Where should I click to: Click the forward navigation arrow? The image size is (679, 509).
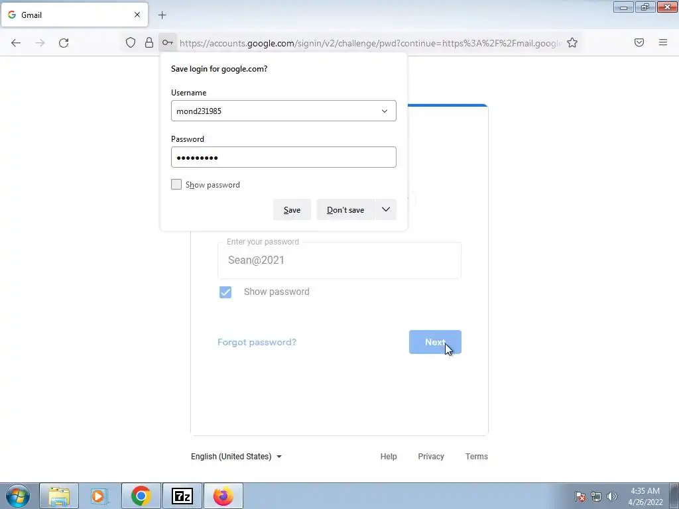[40, 43]
